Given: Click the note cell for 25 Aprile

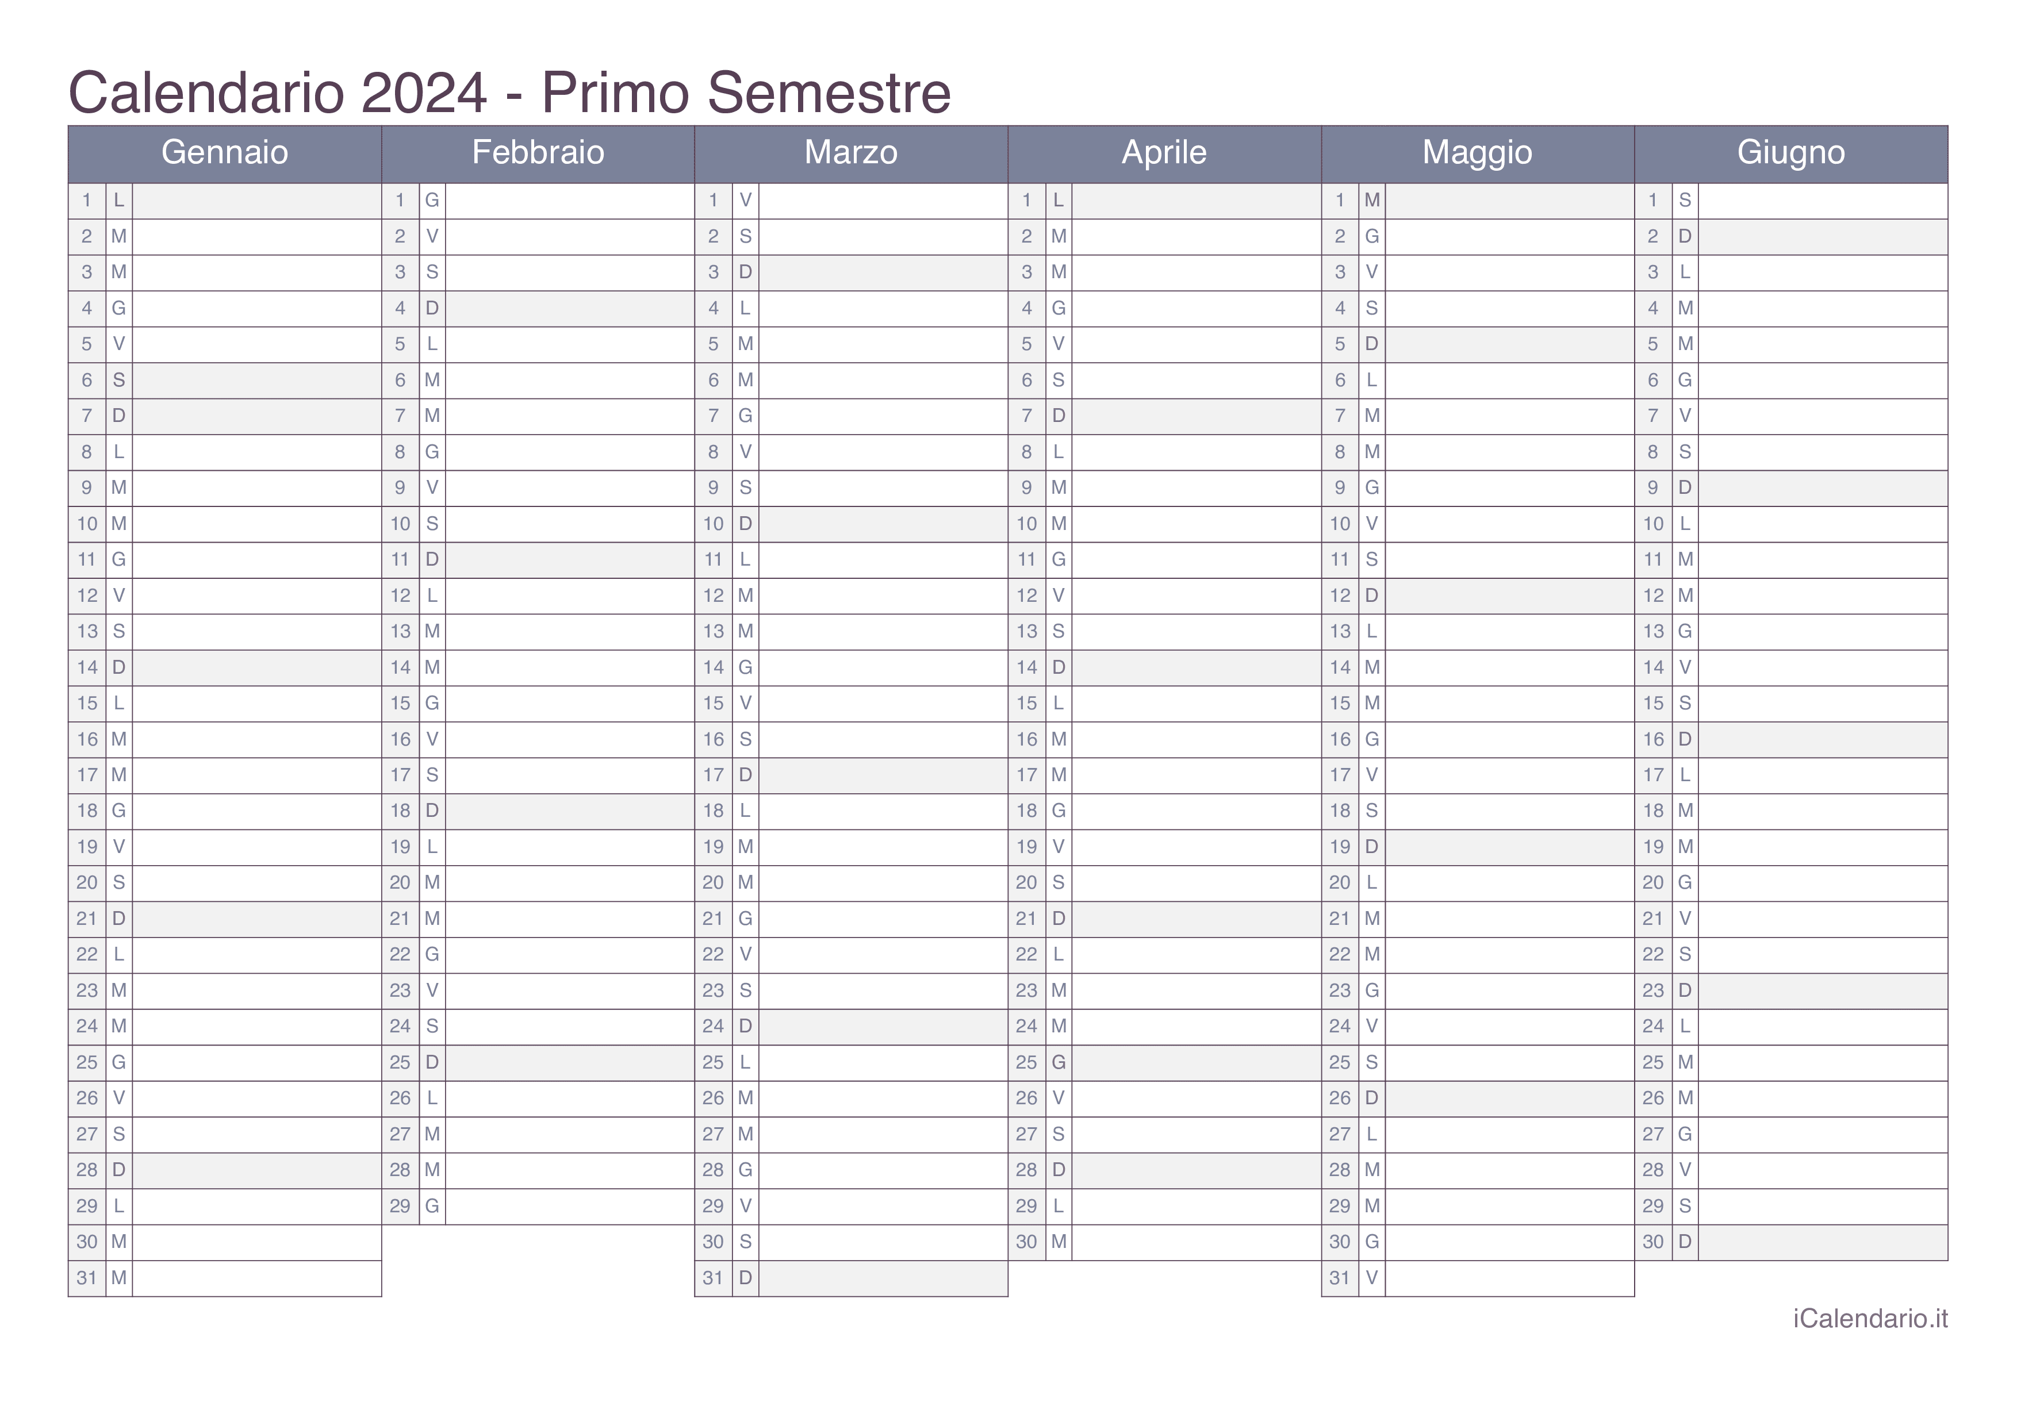Looking at the screenshot, I should (x=1197, y=1062).
